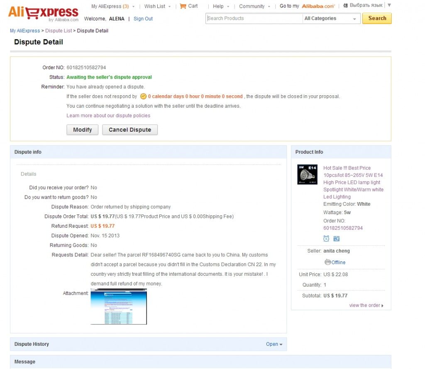425x369 pixels.
Task: Click the yellow Search button
Action: (x=377, y=18)
